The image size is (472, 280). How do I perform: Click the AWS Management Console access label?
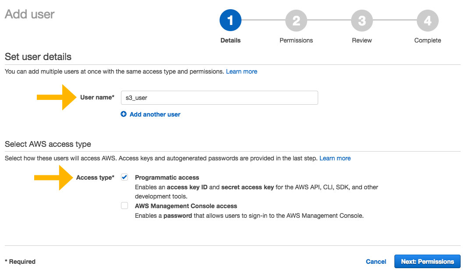(186, 206)
